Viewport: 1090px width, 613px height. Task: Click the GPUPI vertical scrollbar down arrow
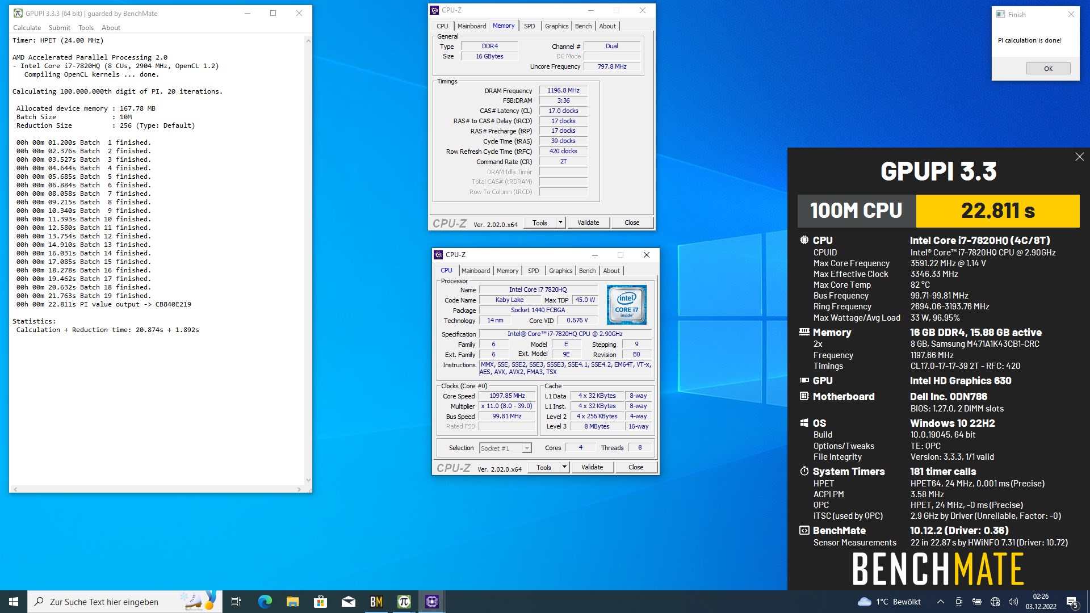click(x=308, y=480)
